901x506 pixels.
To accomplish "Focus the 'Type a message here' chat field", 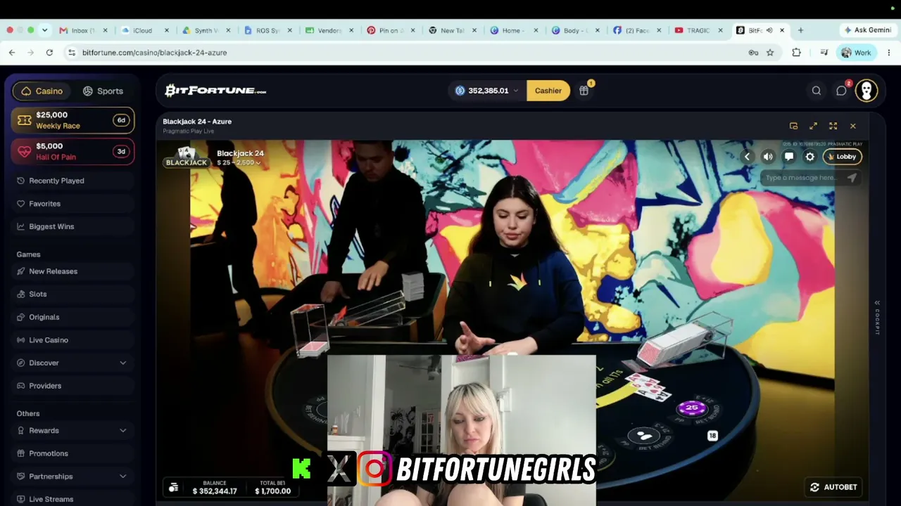I will 802,178.
